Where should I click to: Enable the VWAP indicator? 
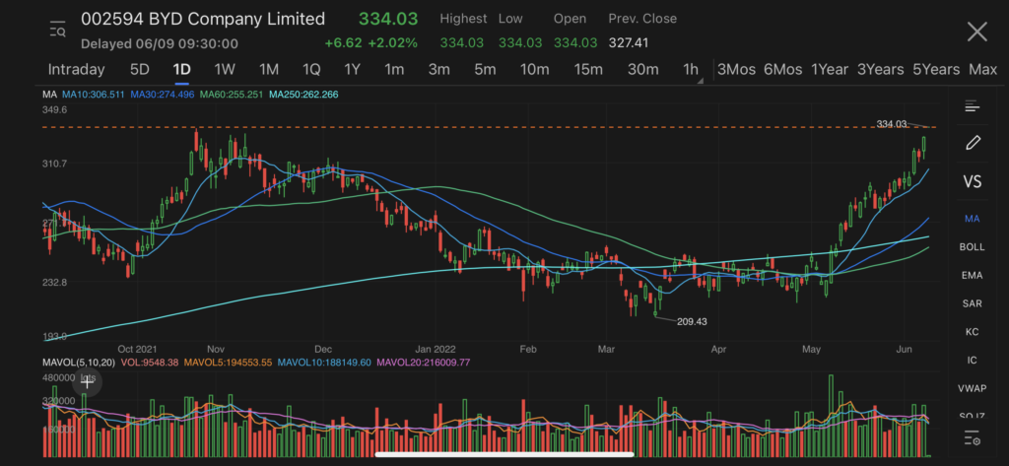click(x=972, y=389)
